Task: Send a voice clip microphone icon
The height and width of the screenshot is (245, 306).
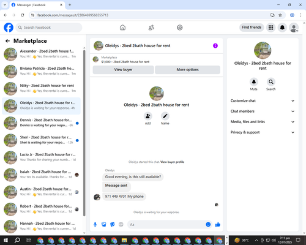Action: pos(95,225)
